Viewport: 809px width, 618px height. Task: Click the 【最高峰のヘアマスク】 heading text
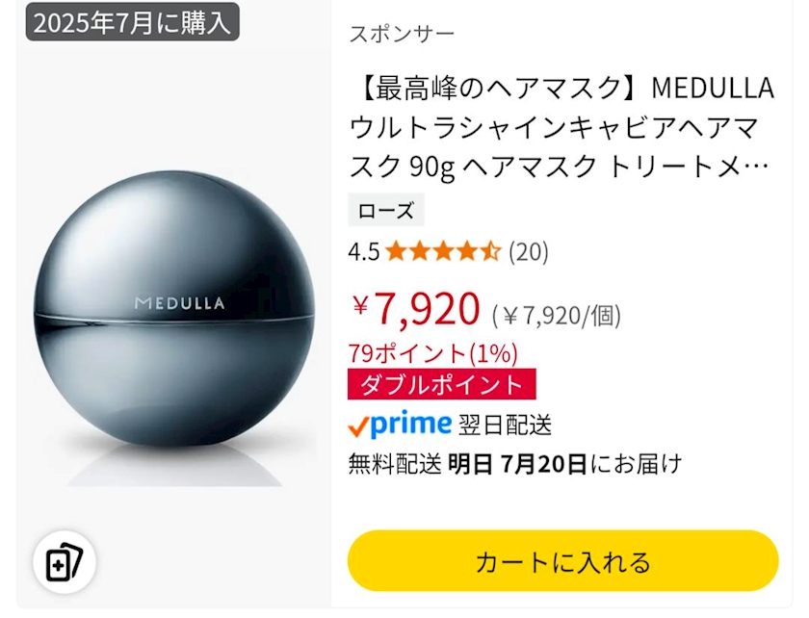coord(496,88)
